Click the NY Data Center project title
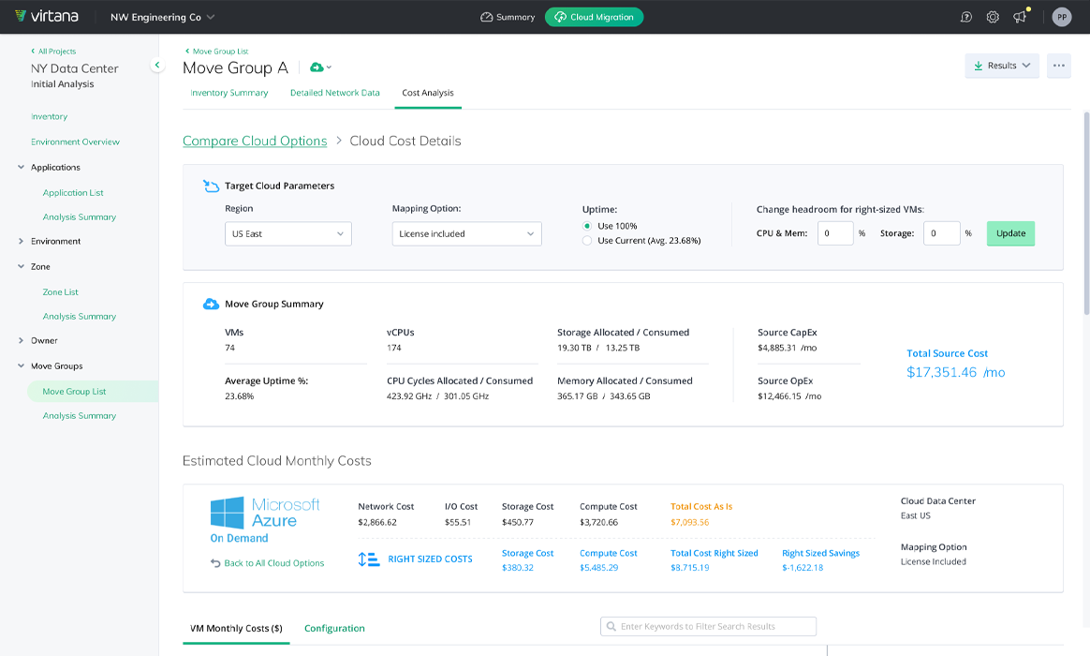Screen dimensions: 1090x656 [x=74, y=68]
